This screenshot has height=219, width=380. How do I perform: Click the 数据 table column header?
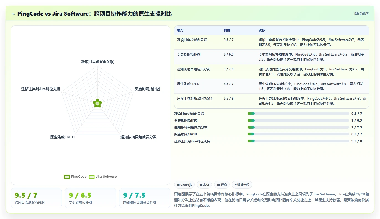coord(227,30)
